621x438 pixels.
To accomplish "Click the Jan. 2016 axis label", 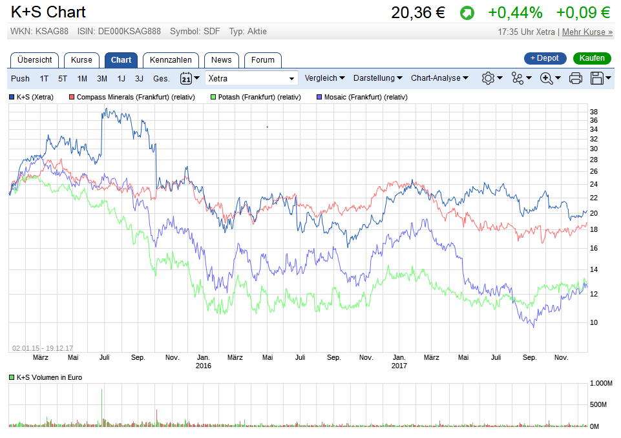I will [x=203, y=362].
